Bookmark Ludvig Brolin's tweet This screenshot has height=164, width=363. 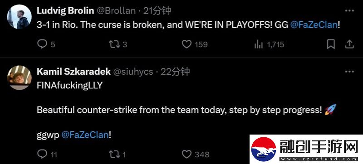pyautogui.click(x=331, y=44)
